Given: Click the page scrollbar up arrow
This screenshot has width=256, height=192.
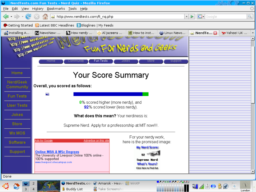Looking at the screenshot, I should (253, 38).
